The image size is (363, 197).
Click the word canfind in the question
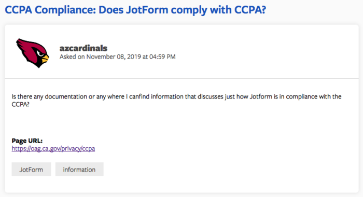click(139, 96)
